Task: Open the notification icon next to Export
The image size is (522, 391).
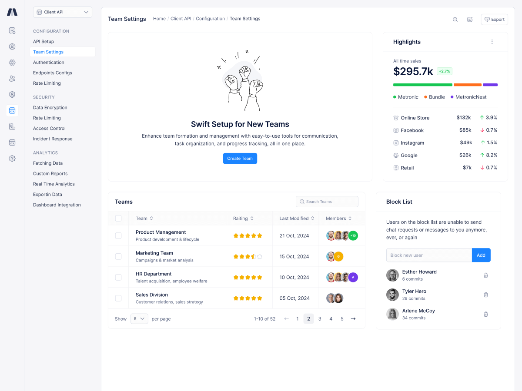Action: pyautogui.click(x=469, y=19)
